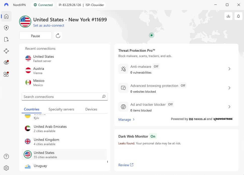
Task: Open the extensions icon with red notification dot
Action: click(x=6, y=74)
